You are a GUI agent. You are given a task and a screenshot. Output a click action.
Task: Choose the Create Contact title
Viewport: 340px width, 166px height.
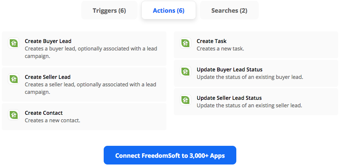pos(44,113)
